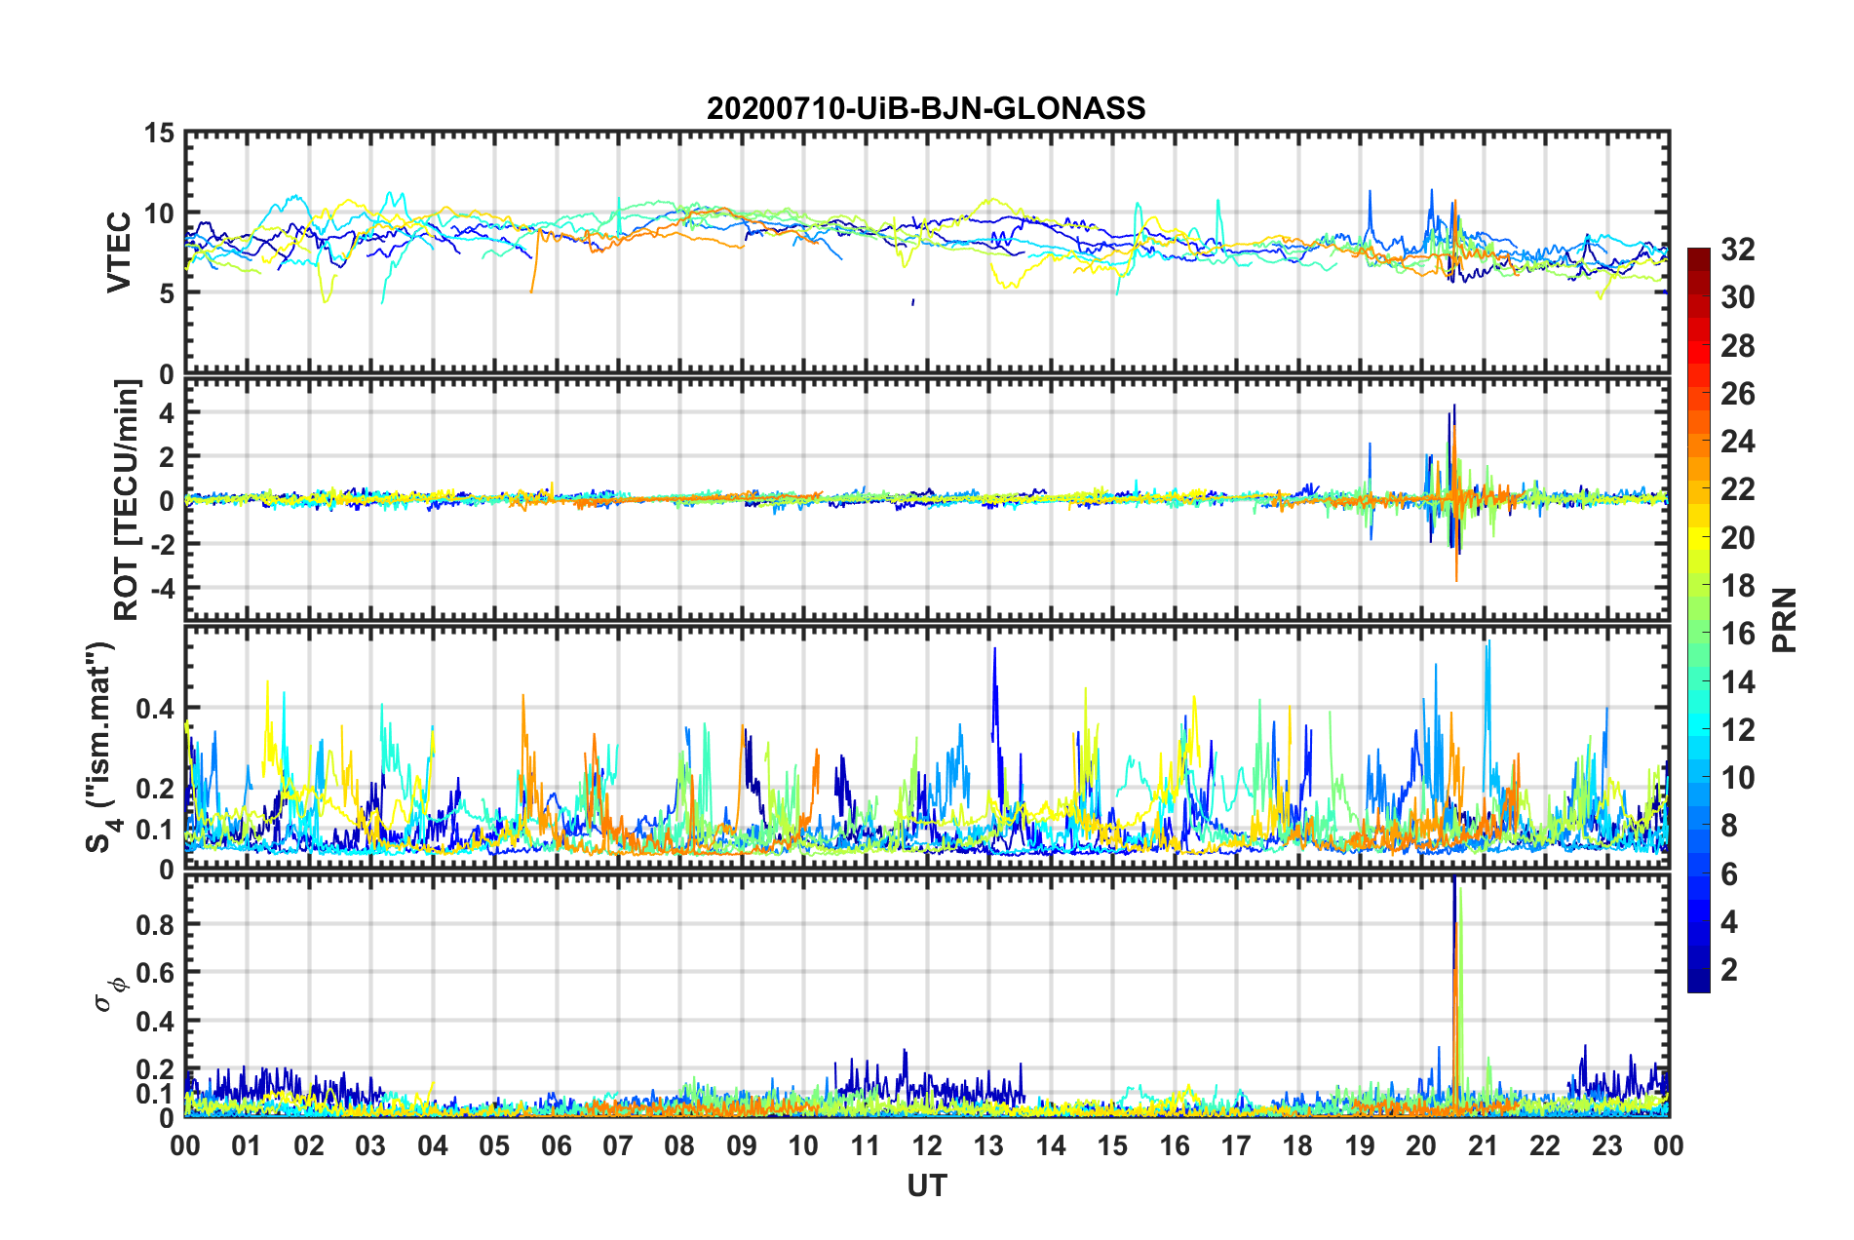Click the PRN colorbar label

tap(1784, 620)
